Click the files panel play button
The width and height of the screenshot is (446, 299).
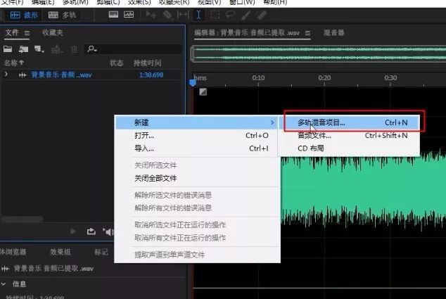click(73, 231)
